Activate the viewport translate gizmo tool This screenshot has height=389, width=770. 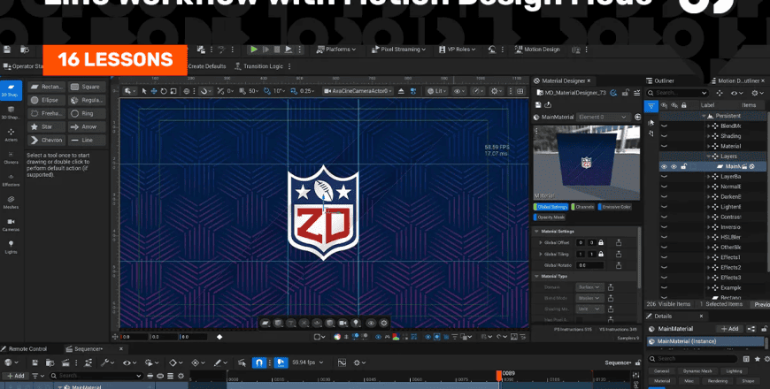pyautogui.click(x=154, y=91)
